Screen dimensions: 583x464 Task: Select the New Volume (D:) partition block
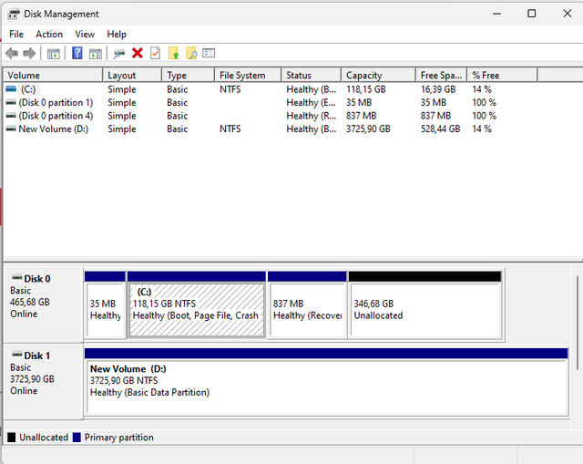[326, 382]
